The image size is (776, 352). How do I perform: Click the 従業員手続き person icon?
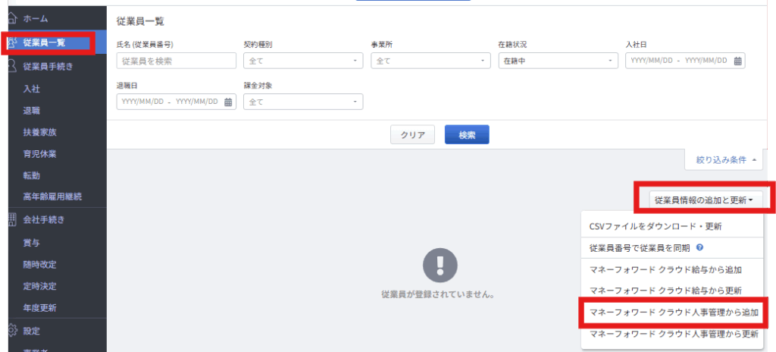[12, 66]
